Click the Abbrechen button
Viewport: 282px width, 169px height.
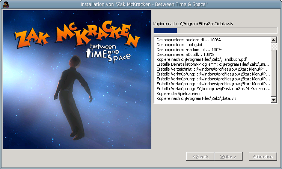coord(262,156)
